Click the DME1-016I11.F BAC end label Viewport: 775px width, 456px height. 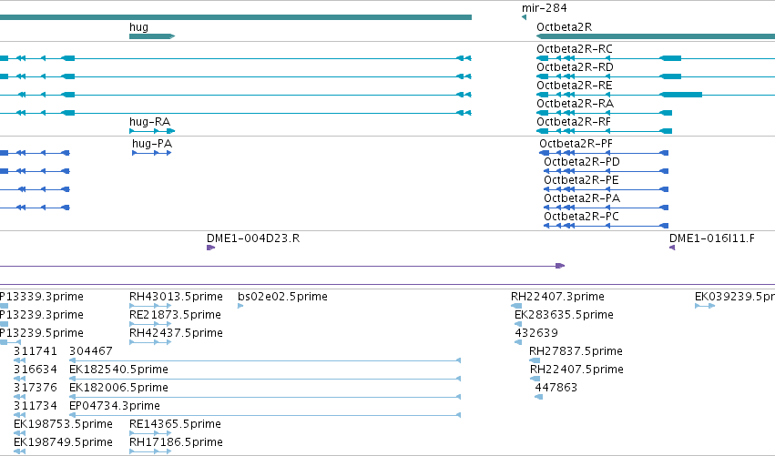pyautogui.click(x=712, y=238)
